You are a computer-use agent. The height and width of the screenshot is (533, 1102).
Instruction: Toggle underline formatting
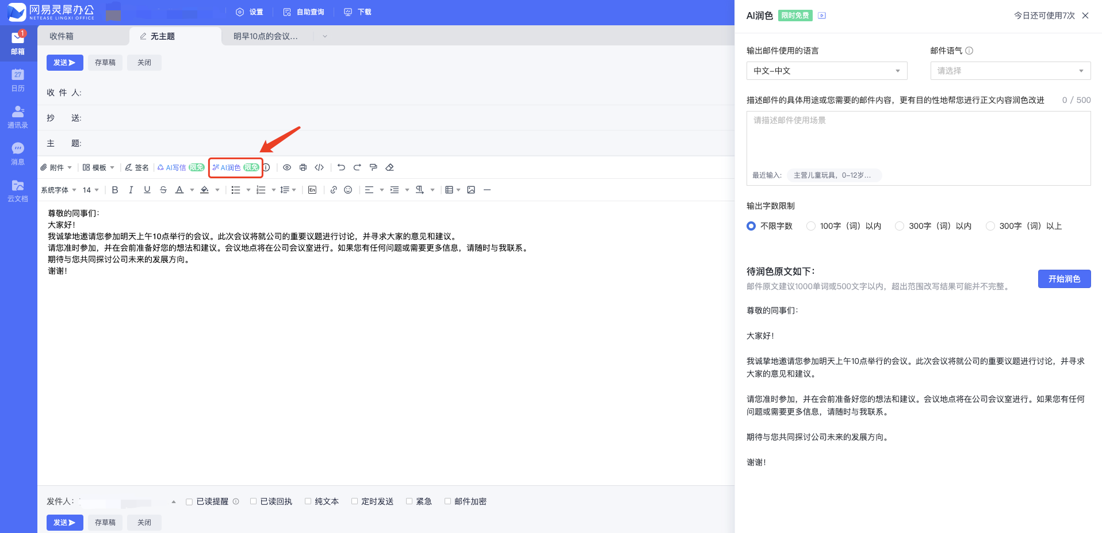point(147,190)
